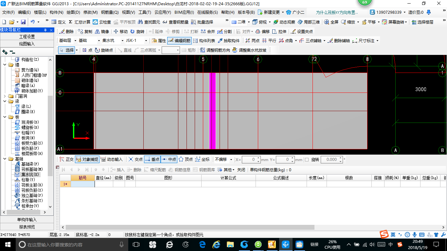Expand the 门窗洞 tree node
Screen dimensions: 447x251
[5, 96]
